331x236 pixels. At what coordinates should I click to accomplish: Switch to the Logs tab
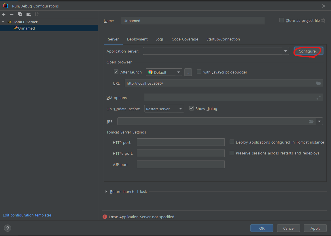(159, 39)
